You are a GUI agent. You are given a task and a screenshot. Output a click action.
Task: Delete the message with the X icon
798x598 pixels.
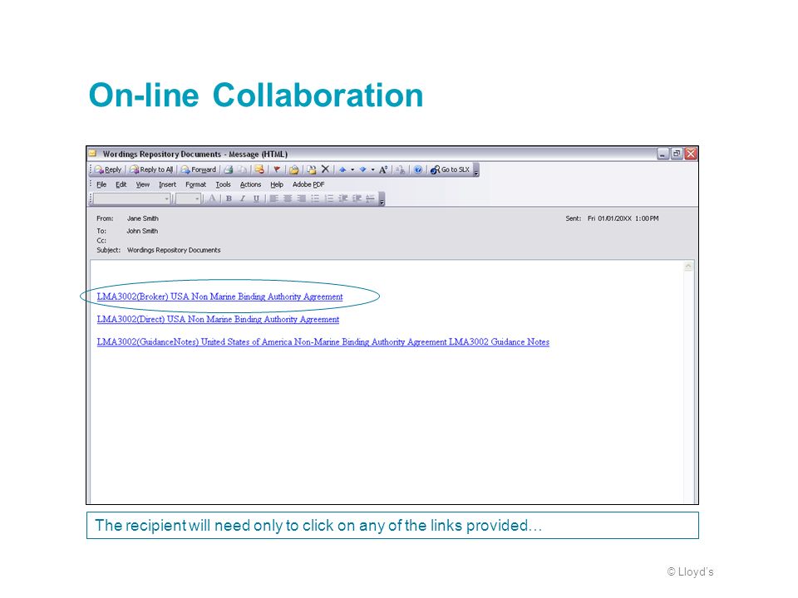pos(325,169)
